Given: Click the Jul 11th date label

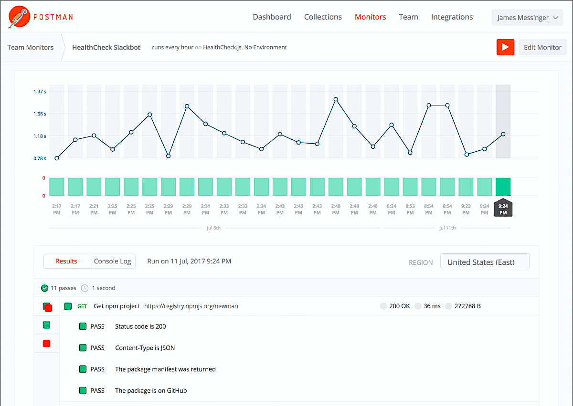Looking at the screenshot, I should point(447,228).
